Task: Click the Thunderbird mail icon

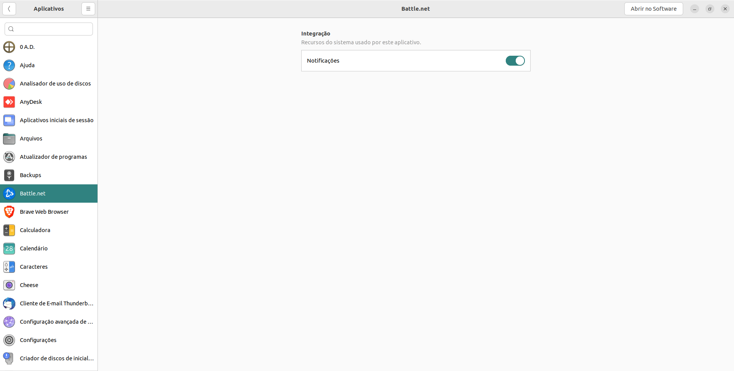Action: click(x=9, y=303)
